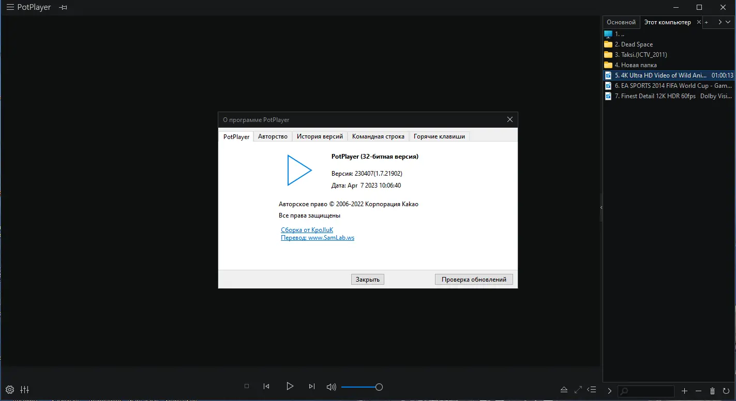This screenshot has width=736, height=401.
Task: Open the playlist view options icon
Action: (592, 390)
